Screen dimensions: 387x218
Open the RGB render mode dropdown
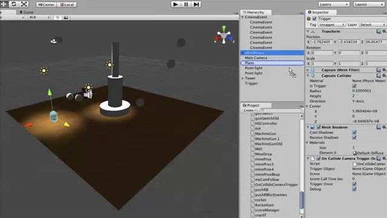click(x=39, y=18)
